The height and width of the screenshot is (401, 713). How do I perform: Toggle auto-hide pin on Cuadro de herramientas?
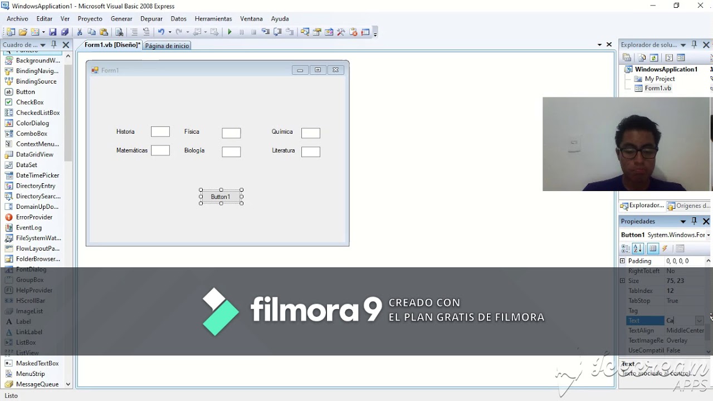(x=54, y=45)
